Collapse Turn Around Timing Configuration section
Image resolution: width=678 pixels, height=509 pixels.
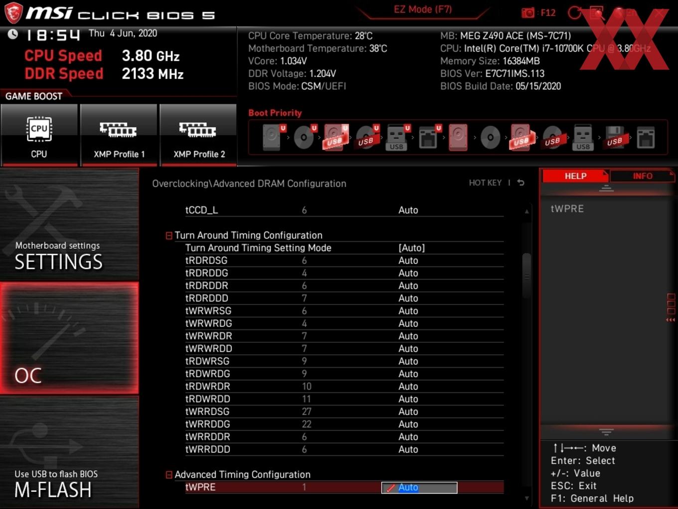[169, 236]
